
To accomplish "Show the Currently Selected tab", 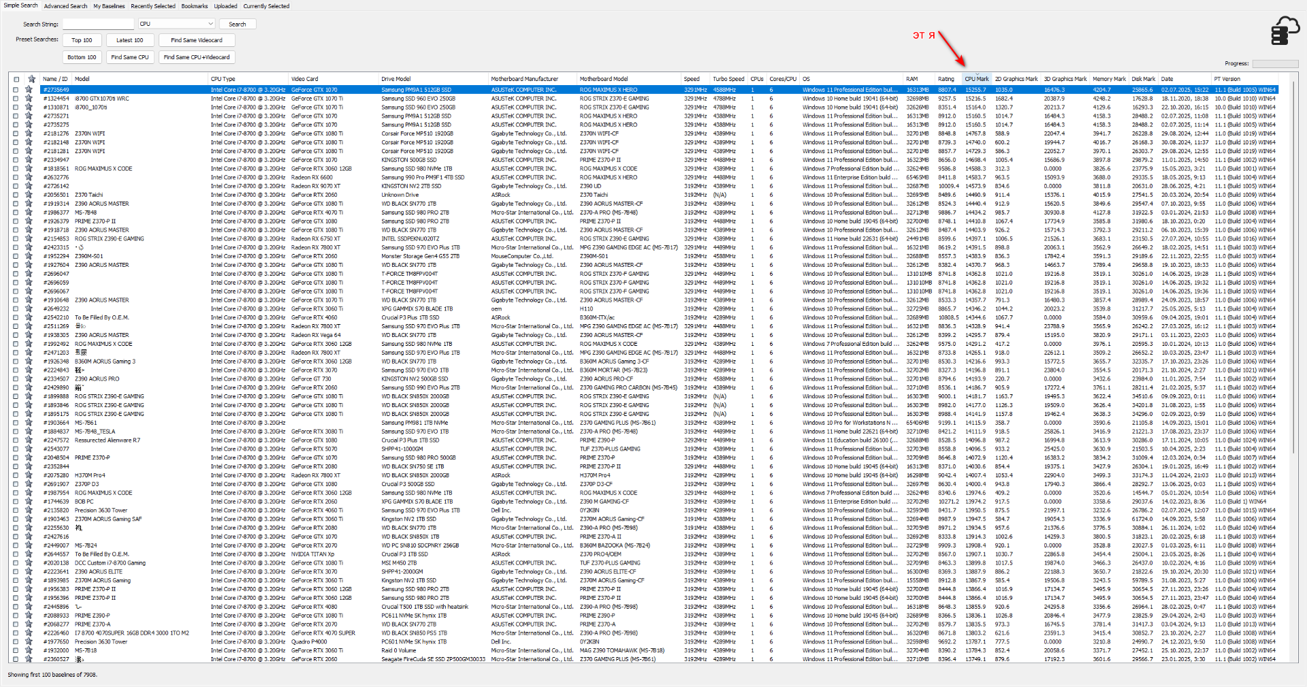I will click(266, 6).
